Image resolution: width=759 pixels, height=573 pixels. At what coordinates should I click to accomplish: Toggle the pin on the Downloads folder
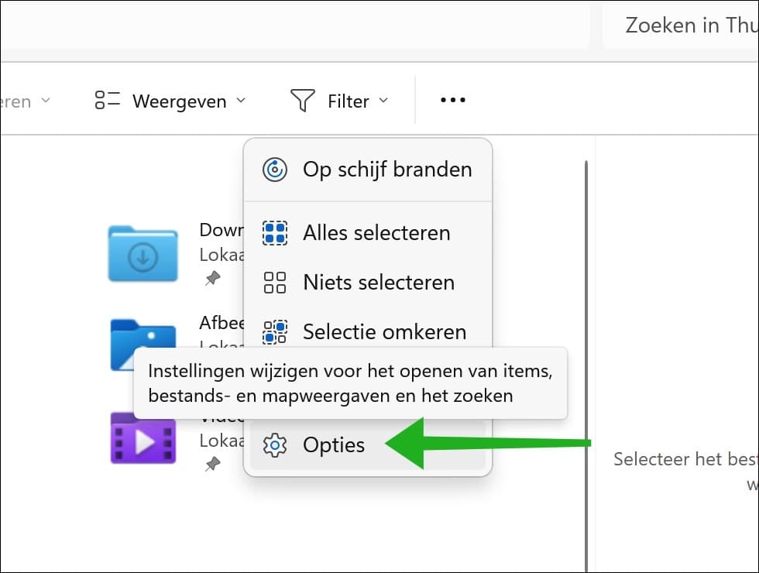[x=212, y=278]
